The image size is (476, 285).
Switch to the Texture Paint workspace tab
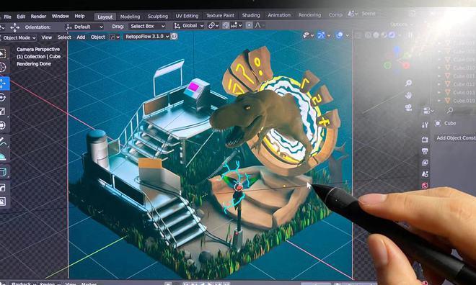(220, 15)
